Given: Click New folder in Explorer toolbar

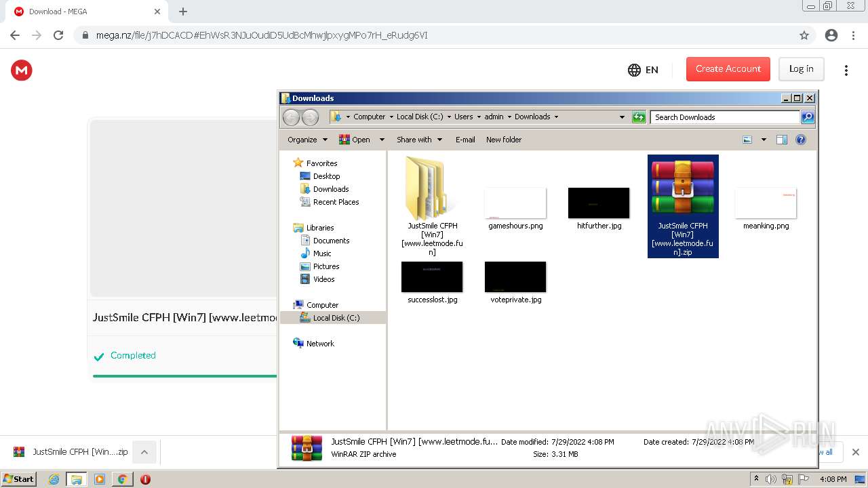Looking at the screenshot, I should pos(504,140).
